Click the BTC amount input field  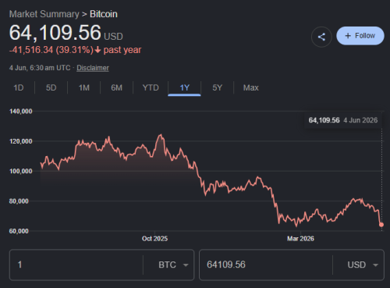tap(76, 265)
